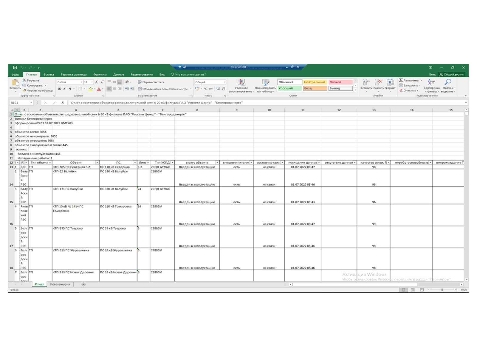Increase indent in alignment group
This screenshot has width=477, height=357.
132,89
